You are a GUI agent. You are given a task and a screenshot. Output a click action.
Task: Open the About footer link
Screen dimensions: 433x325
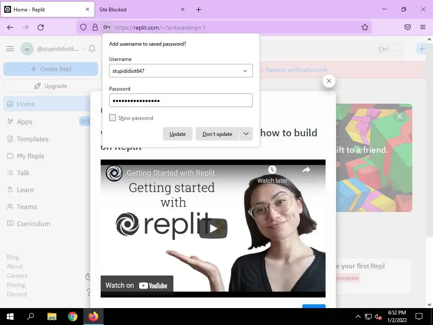click(x=15, y=267)
